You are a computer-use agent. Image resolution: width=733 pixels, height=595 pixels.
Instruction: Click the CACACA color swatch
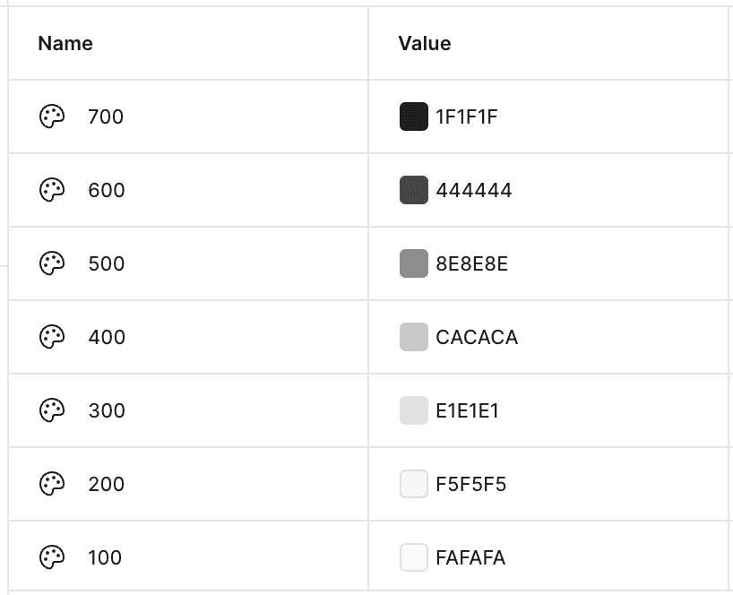pyautogui.click(x=413, y=337)
